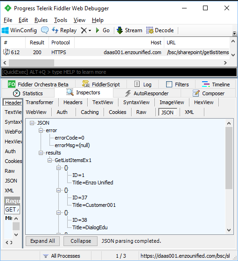Click the Decode grid icon
This screenshot has width=238, height=261.
pyautogui.click(x=150, y=30)
